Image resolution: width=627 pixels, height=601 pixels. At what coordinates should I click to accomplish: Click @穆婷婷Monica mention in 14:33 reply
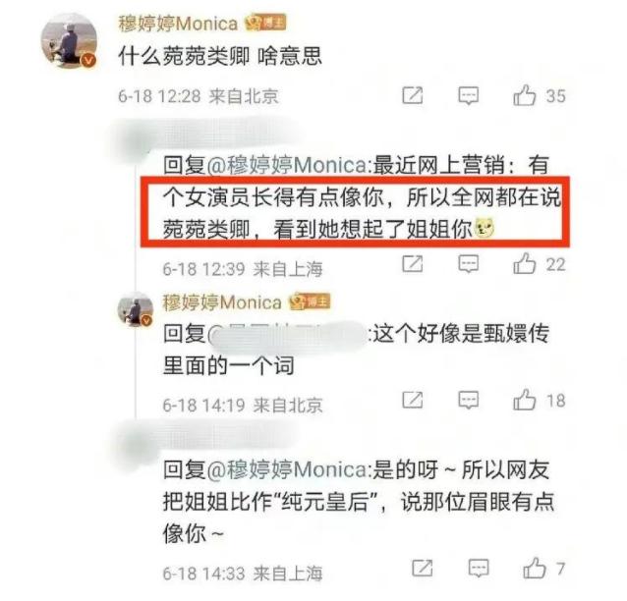point(286,469)
